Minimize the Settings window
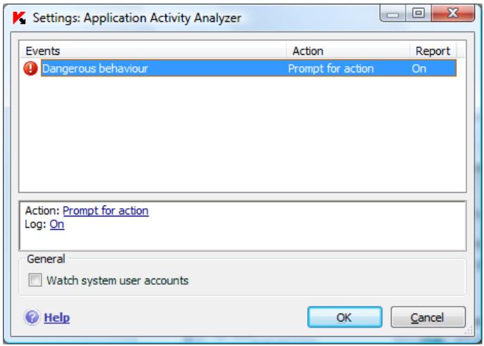Image resolution: width=484 pixels, height=346 pixels. 392,13
